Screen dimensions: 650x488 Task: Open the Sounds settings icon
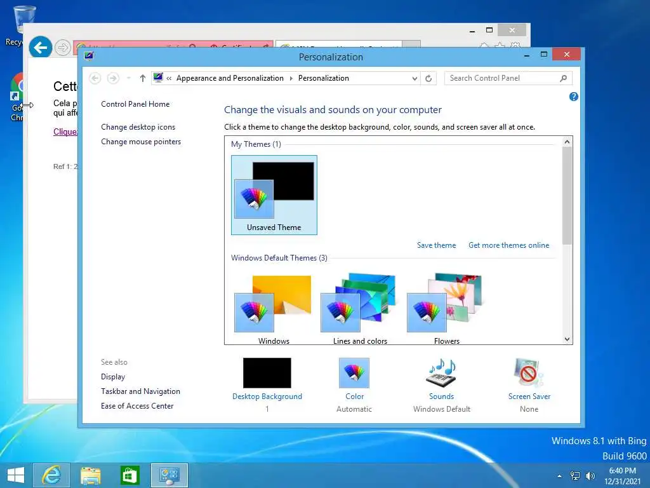pyautogui.click(x=442, y=372)
